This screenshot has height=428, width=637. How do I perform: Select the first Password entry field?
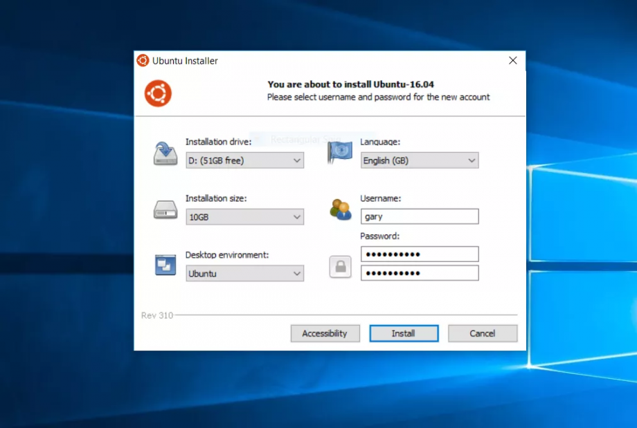tap(419, 253)
